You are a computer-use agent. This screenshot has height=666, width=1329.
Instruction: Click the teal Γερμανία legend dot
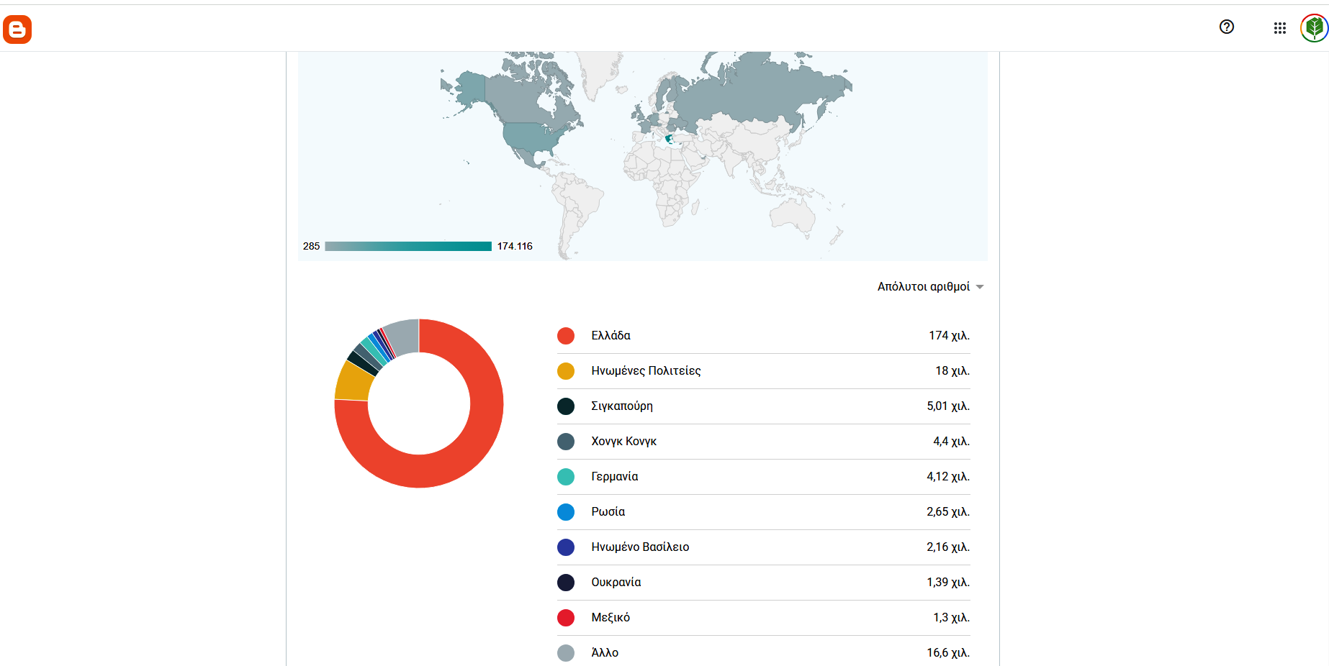click(566, 477)
